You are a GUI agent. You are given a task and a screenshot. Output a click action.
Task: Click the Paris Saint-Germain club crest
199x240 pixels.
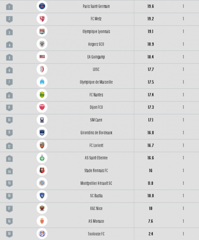click(42, 6)
